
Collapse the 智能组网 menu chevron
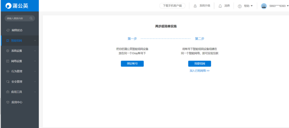coord(35,41)
